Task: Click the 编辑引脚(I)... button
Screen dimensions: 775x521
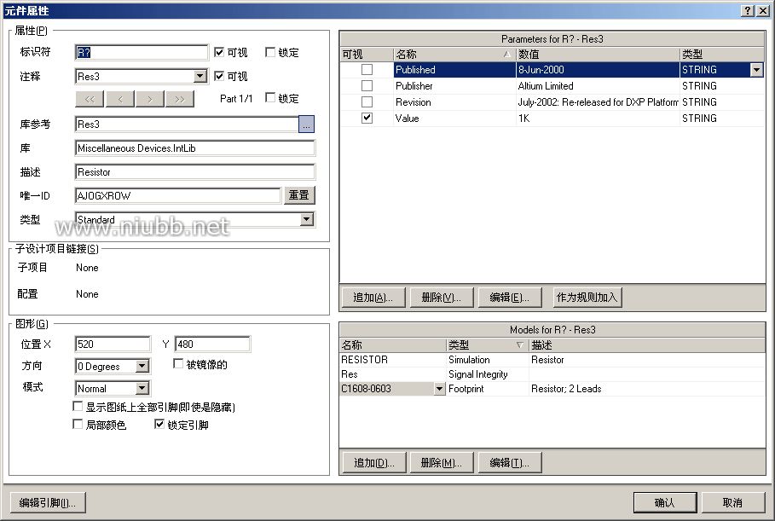Action: point(48,502)
